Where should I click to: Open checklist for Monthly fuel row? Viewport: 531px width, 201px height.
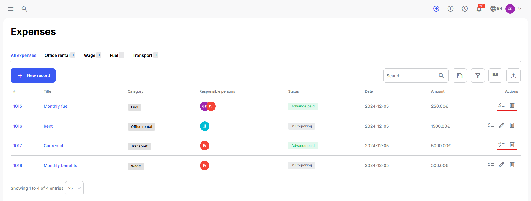click(502, 105)
